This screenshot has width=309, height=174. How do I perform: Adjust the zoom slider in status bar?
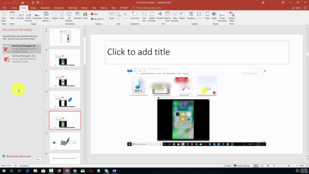point(289,166)
